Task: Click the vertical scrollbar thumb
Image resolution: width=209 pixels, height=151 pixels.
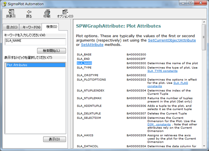Action: pyautogui.click(x=204, y=38)
